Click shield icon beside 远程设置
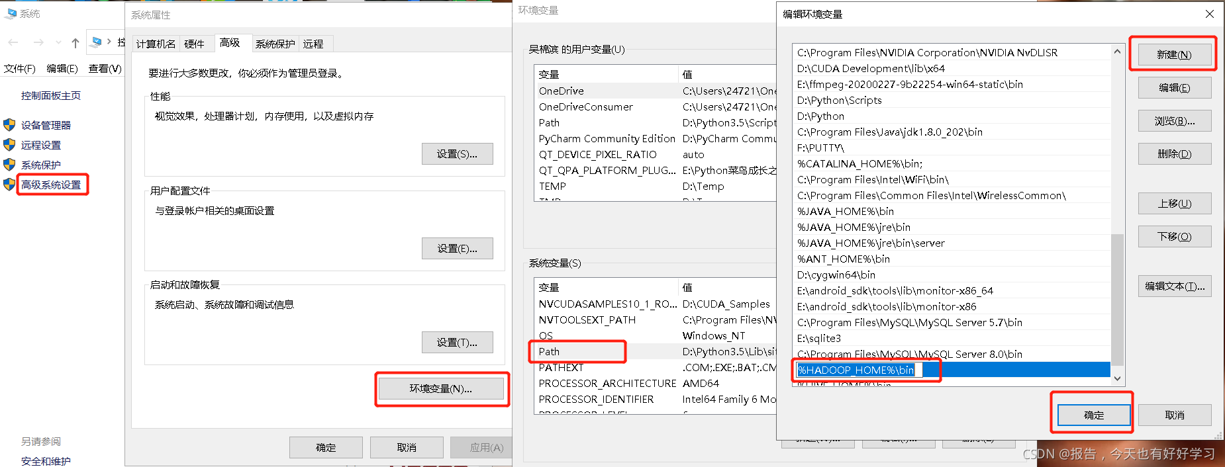 9,144
